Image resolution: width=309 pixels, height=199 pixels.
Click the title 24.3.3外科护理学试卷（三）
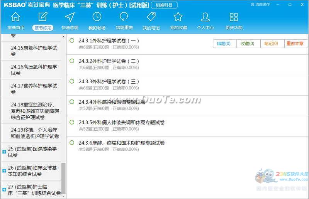tap(109, 82)
